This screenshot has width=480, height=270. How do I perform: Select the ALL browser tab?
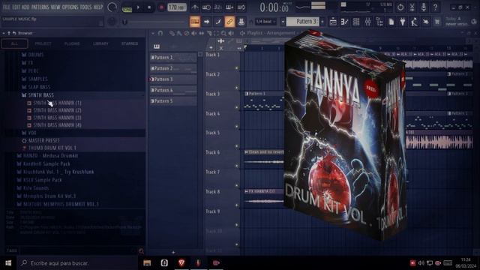14,43
